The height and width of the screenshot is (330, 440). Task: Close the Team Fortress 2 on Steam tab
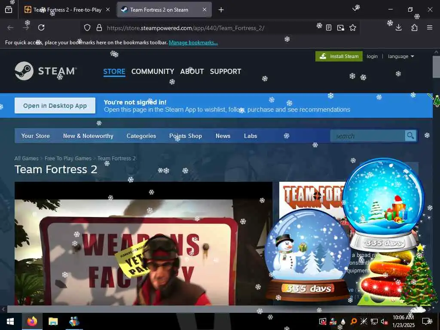[x=205, y=10]
